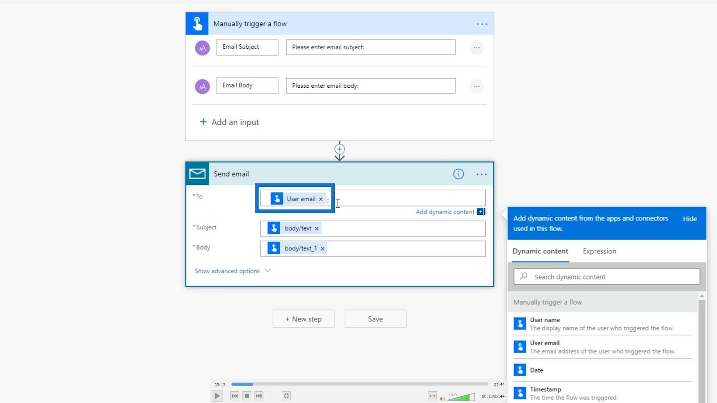
Task: Edit the Email Body name field
Action: tap(247, 86)
